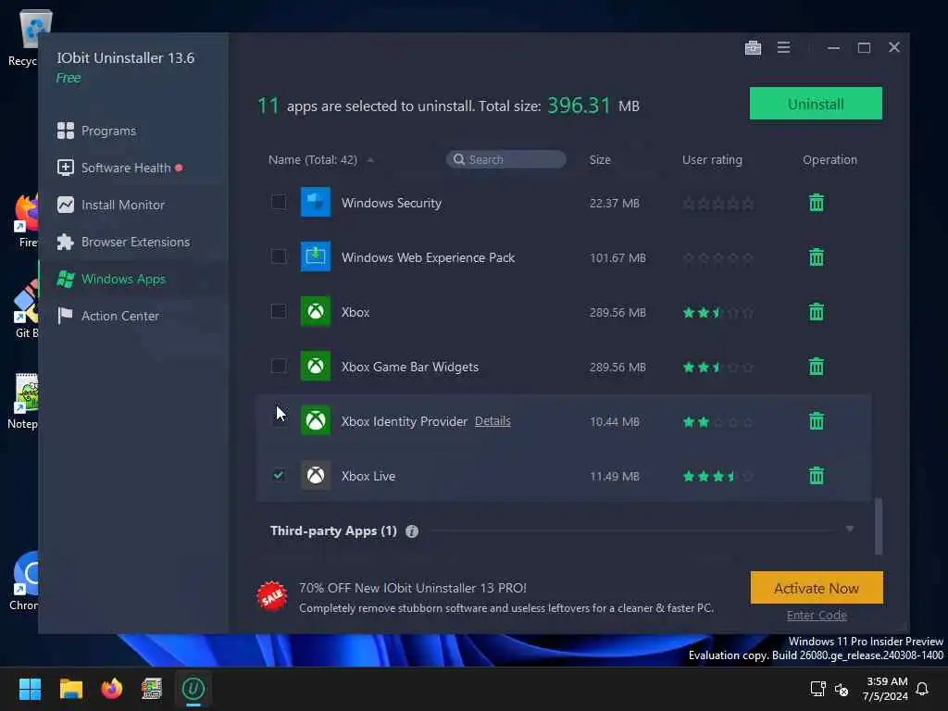Click the Xbox Live size 11.49 MB
The width and height of the screenshot is (948, 711).
tap(615, 477)
